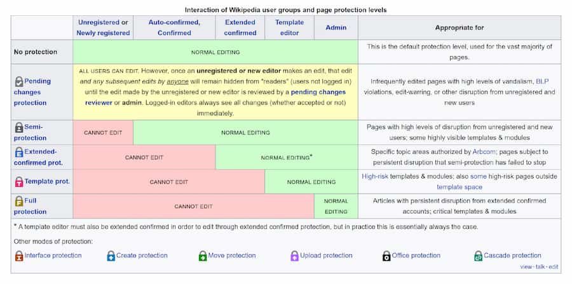Click the 'some' high-risk pages link
Viewport: 572px width, 284px height.
[478, 177]
